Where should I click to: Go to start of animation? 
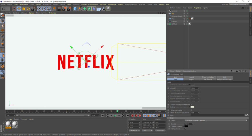pyautogui.click(x=103, y=116)
